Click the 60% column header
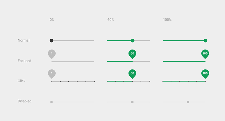Screen dimensions: 225x121 [111, 20]
